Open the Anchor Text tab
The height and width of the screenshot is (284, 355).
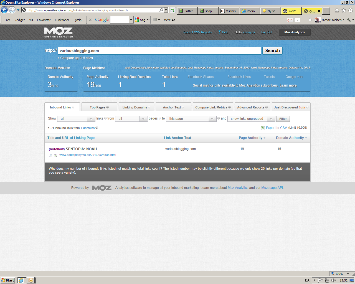pos(173,107)
